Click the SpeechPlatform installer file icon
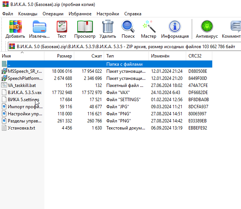Screen dimensions: 241x209 (x=4, y=78)
